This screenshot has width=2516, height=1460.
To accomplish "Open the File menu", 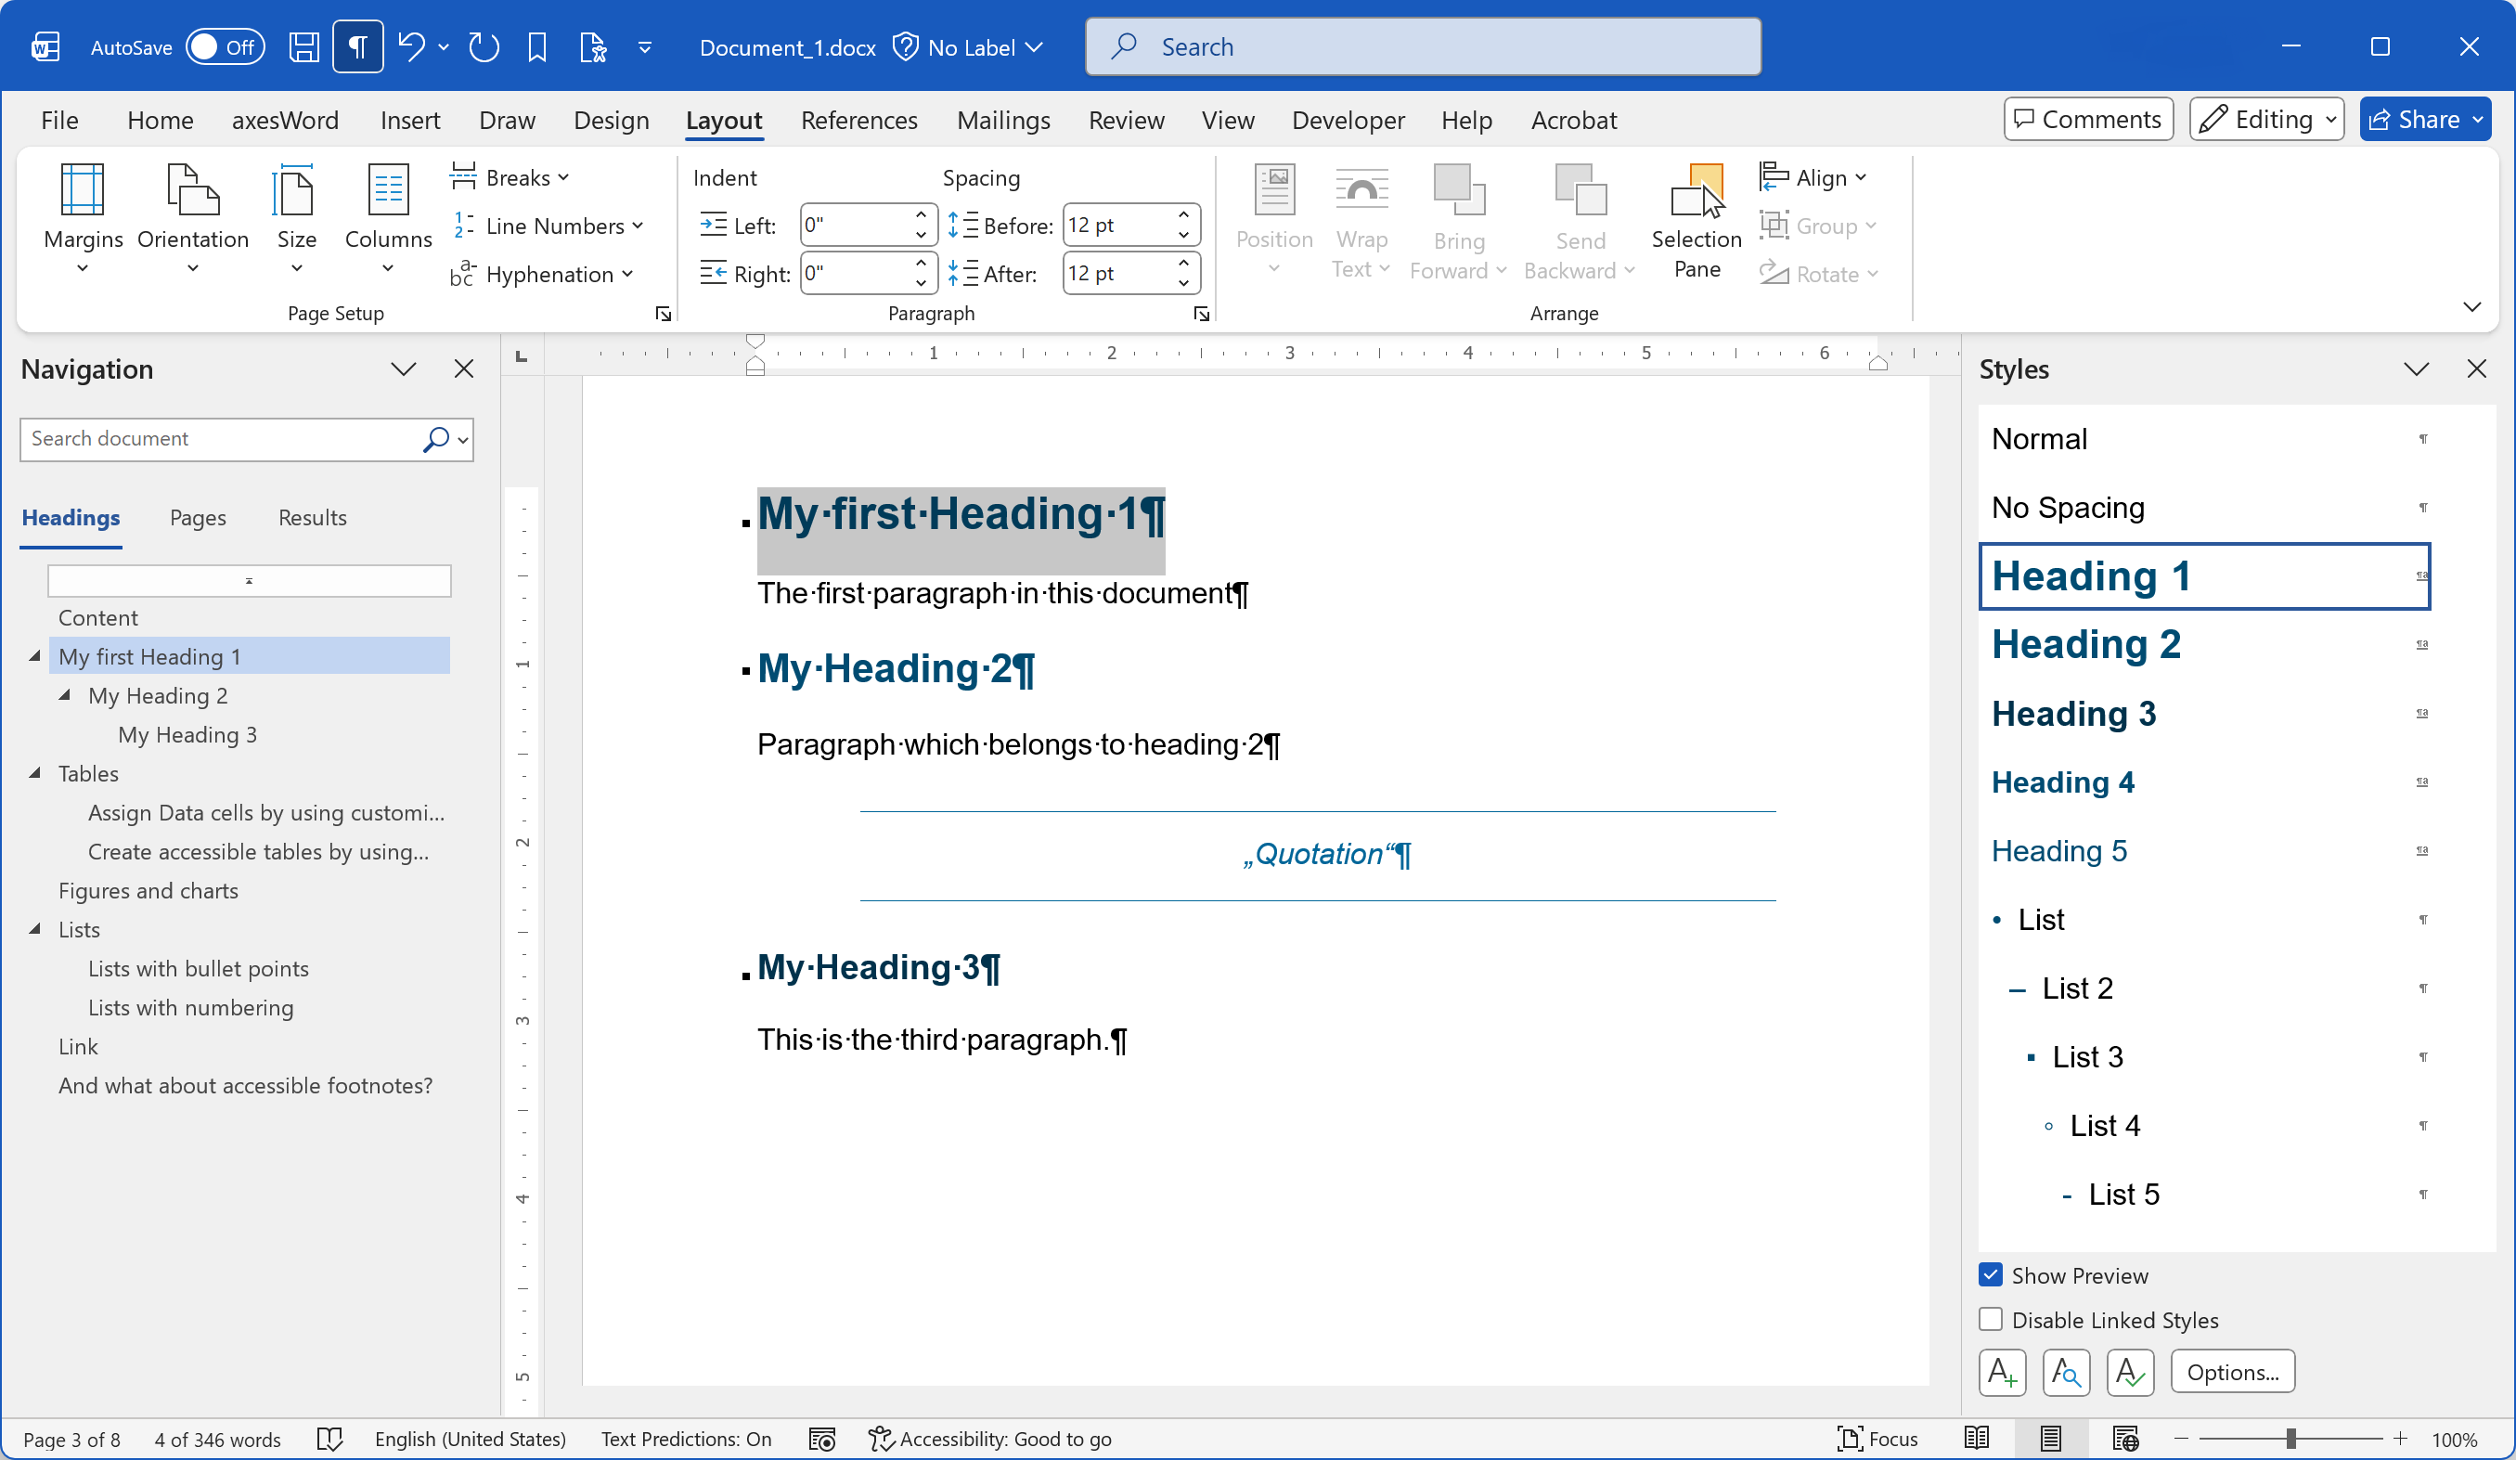I will click(x=58, y=120).
